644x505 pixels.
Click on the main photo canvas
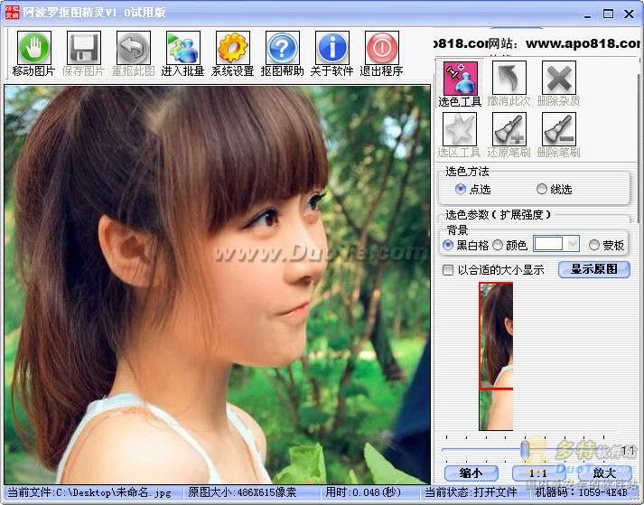coord(218,284)
